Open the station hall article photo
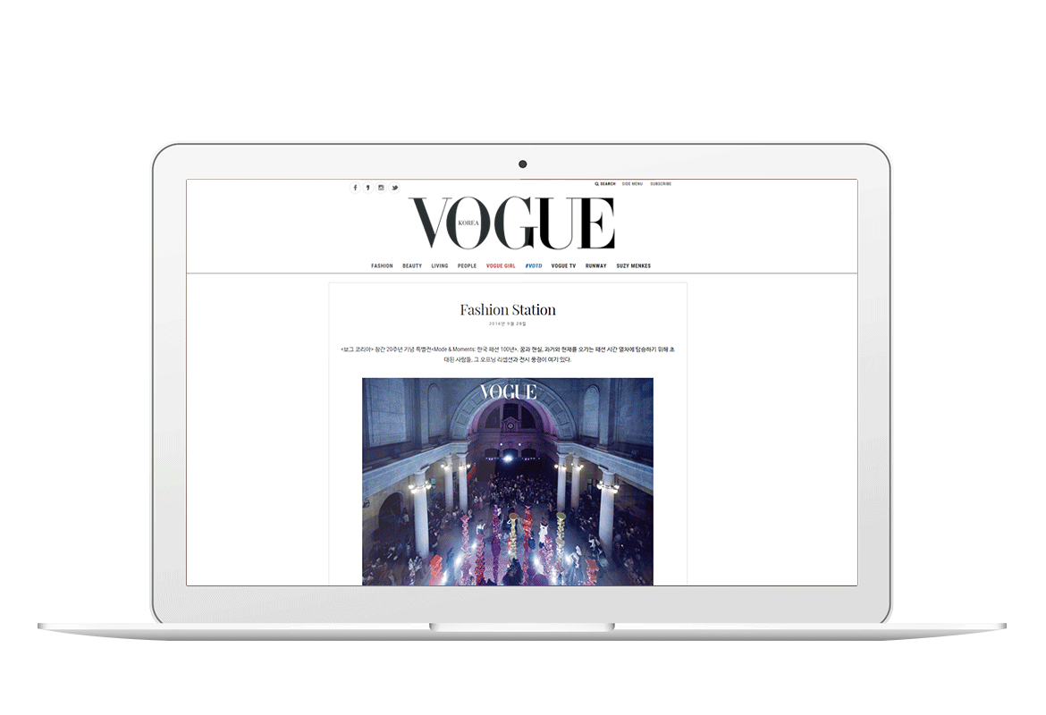 [508, 482]
